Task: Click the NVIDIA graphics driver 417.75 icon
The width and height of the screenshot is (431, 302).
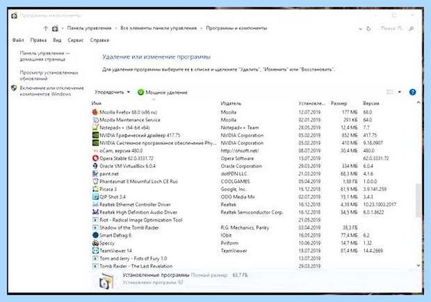Action: pyautogui.click(x=95, y=135)
